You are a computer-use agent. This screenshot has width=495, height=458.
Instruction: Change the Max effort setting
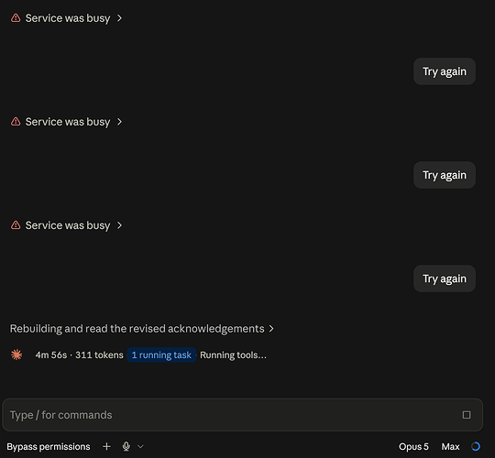pyautogui.click(x=450, y=447)
